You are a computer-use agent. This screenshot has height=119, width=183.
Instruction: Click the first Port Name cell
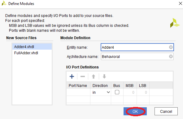78,92
